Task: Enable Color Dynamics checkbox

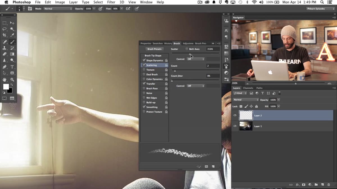Action: tap(144, 79)
